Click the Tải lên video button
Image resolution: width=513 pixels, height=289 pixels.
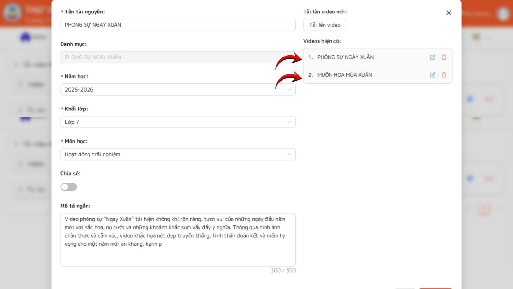click(x=324, y=25)
